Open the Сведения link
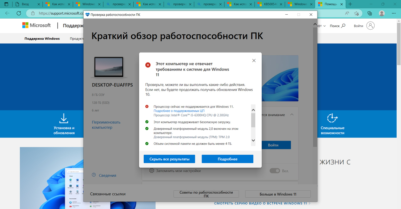The image size is (401, 209). tap(108, 175)
